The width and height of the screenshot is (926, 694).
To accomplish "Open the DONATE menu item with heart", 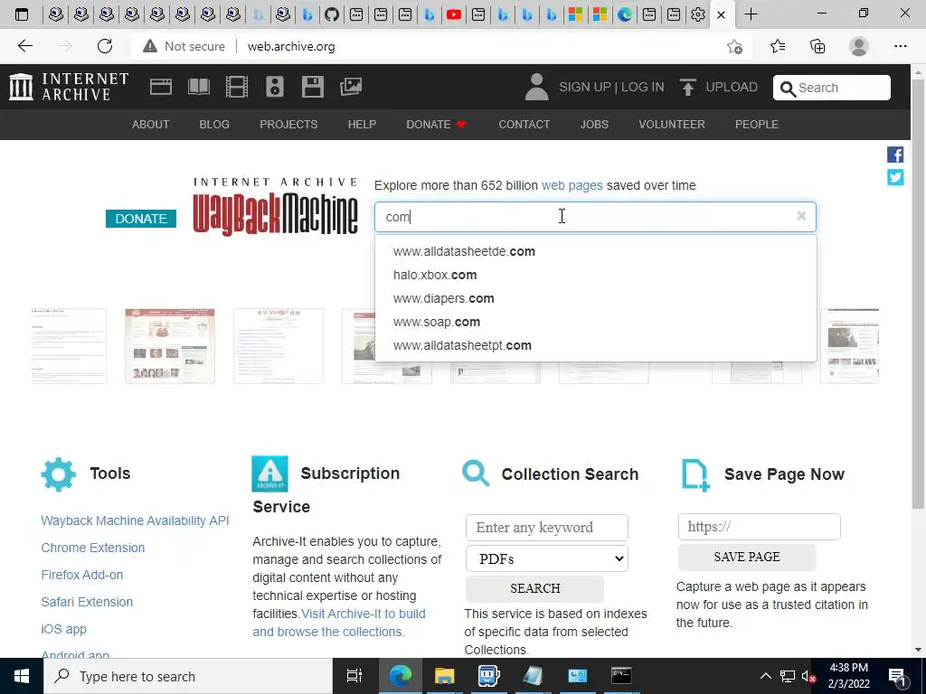I will point(437,125).
